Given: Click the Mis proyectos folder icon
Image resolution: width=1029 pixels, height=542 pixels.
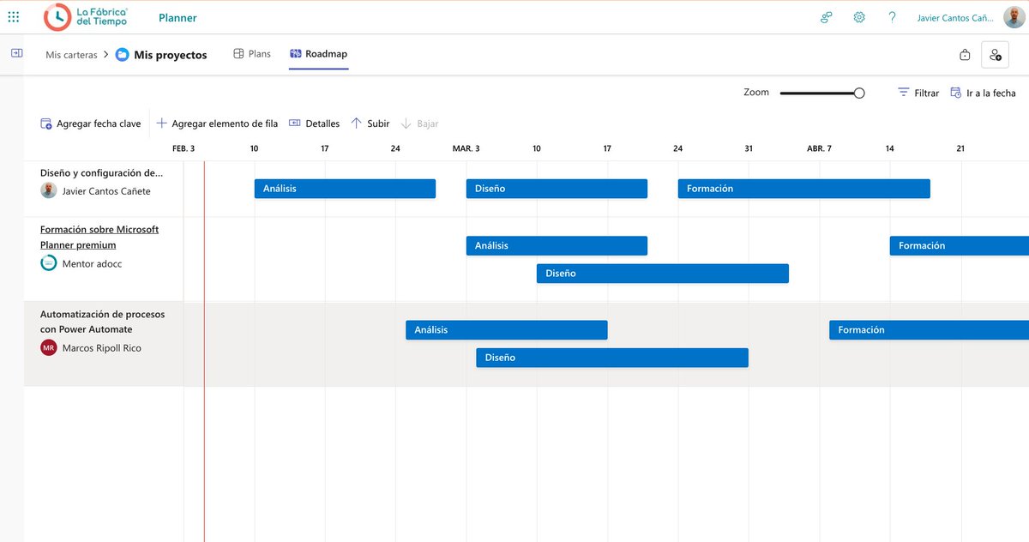Looking at the screenshot, I should point(122,55).
